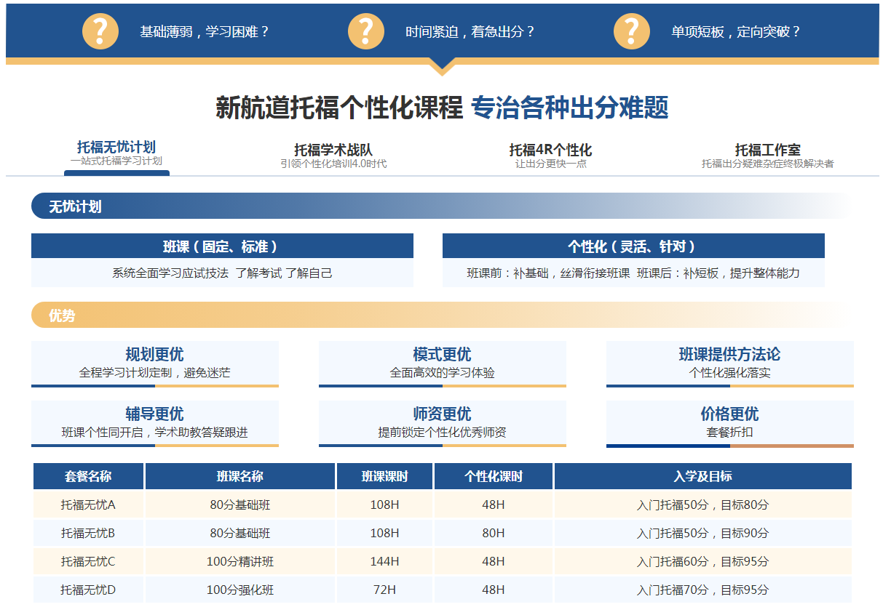Click the 144H class hours cell
883x615 pixels.
coord(385,561)
